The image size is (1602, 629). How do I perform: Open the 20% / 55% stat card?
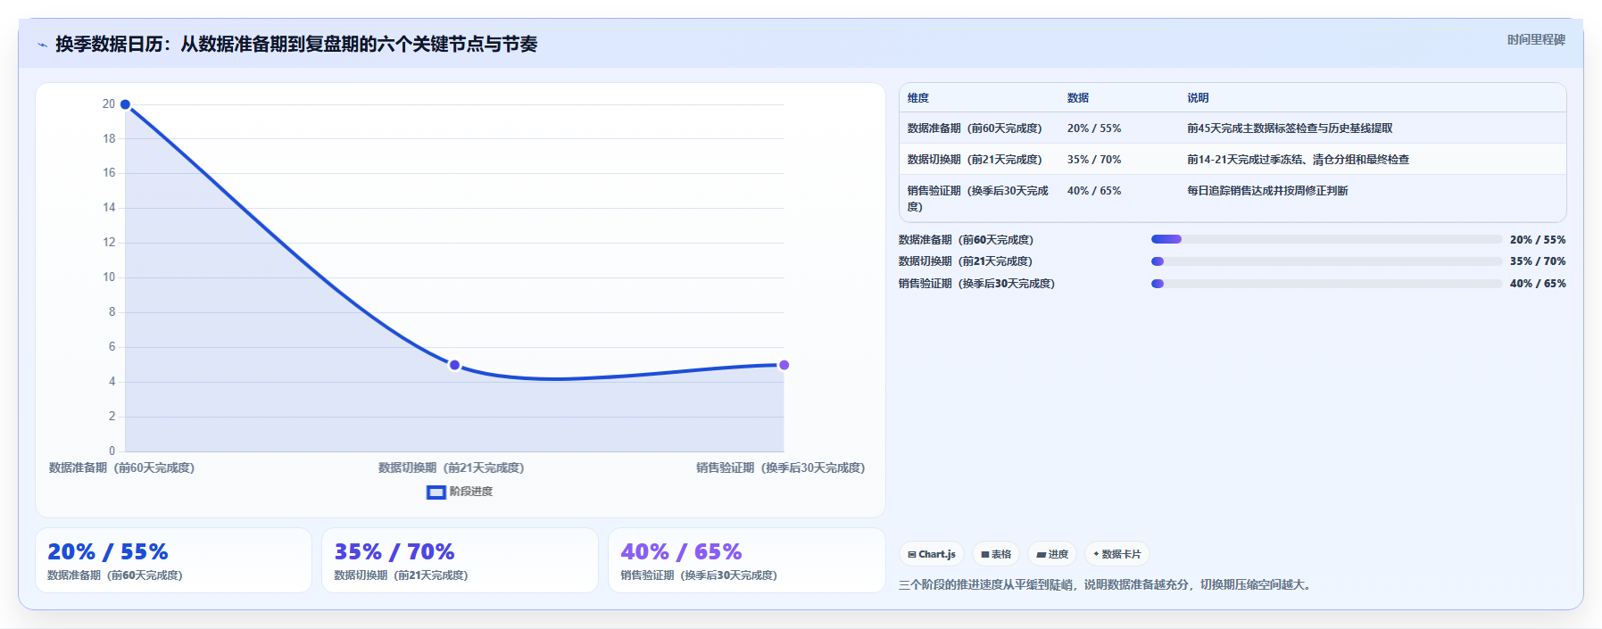point(173,560)
